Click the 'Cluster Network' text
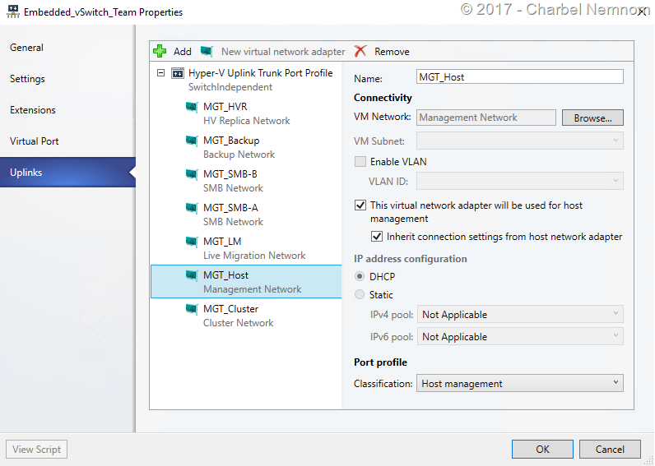This screenshot has height=466, width=655. pyautogui.click(x=238, y=323)
